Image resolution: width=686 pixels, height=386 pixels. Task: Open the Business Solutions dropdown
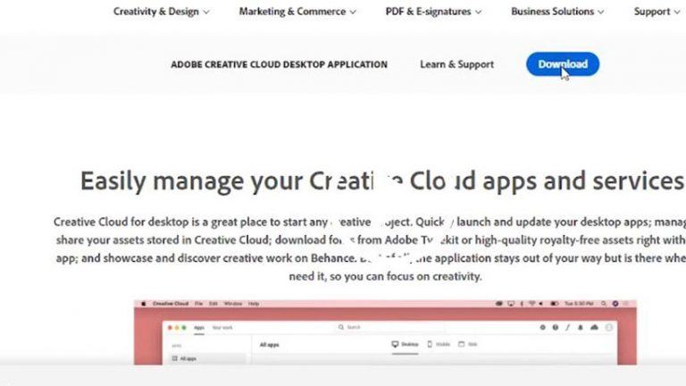(x=557, y=12)
